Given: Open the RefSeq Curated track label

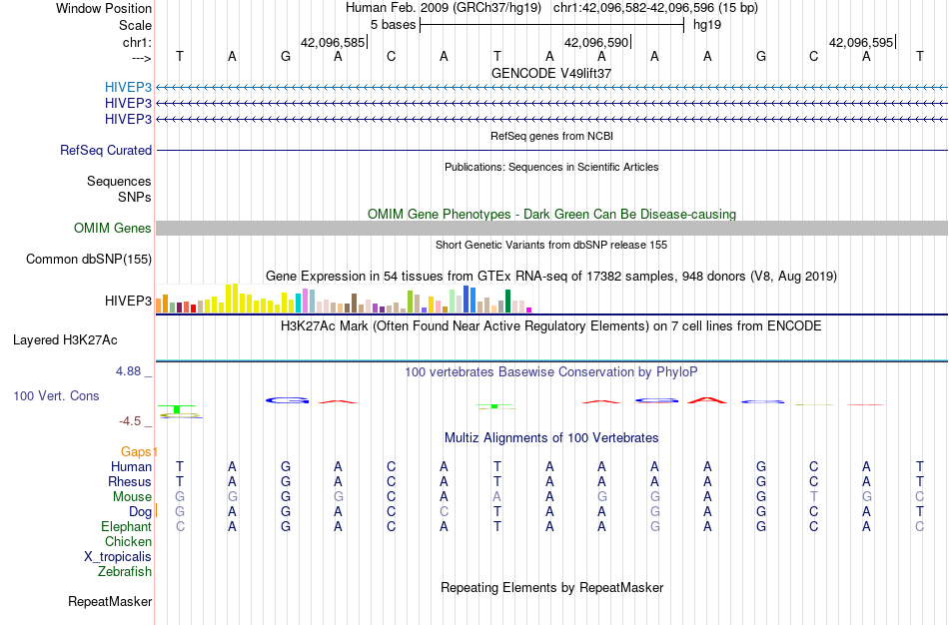Looking at the screenshot, I should pyautogui.click(x=106, y=150).
